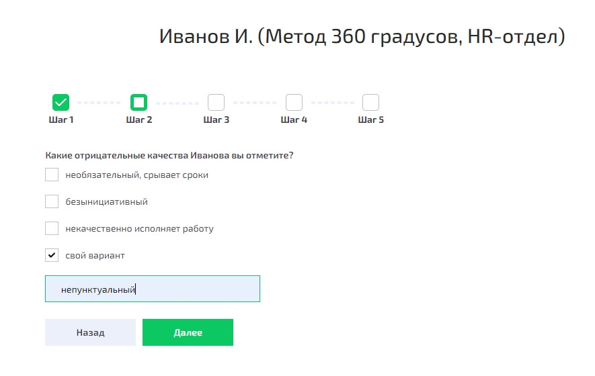This screenshot has width=595, height=376.
Task: Focus the text field containing 'непунктуальный'
Action: (x=153, y=289)
